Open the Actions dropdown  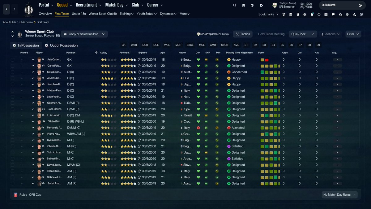point(330,34)
